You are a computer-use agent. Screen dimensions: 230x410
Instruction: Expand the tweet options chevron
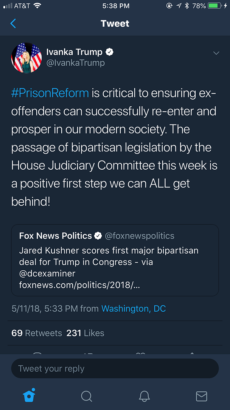click(x=216, y=53)
